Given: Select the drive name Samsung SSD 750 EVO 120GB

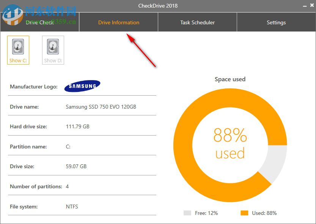Looking at the screenshot, I should click(x=101, y=107).
